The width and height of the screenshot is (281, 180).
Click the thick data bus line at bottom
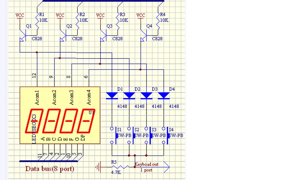49,161
